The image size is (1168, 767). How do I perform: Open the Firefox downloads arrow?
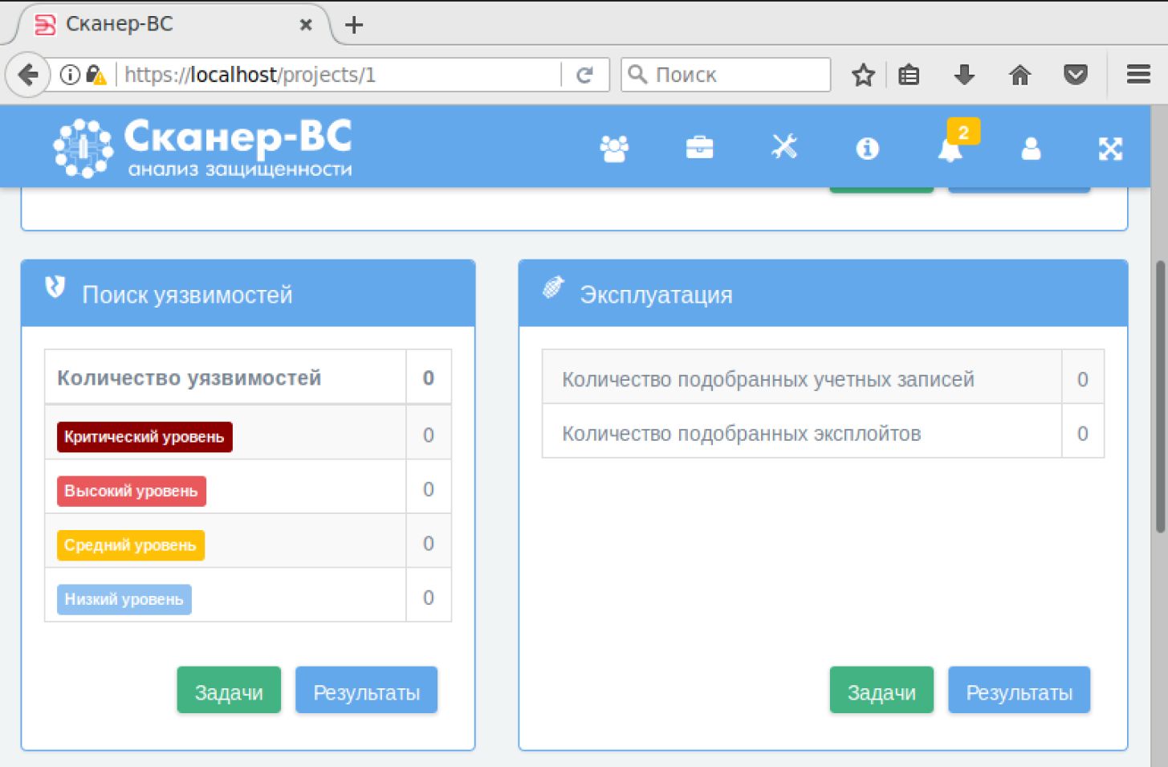pyautogui.click(x=964, y=75)
